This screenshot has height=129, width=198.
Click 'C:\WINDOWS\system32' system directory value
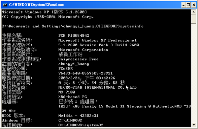[81, 125]
